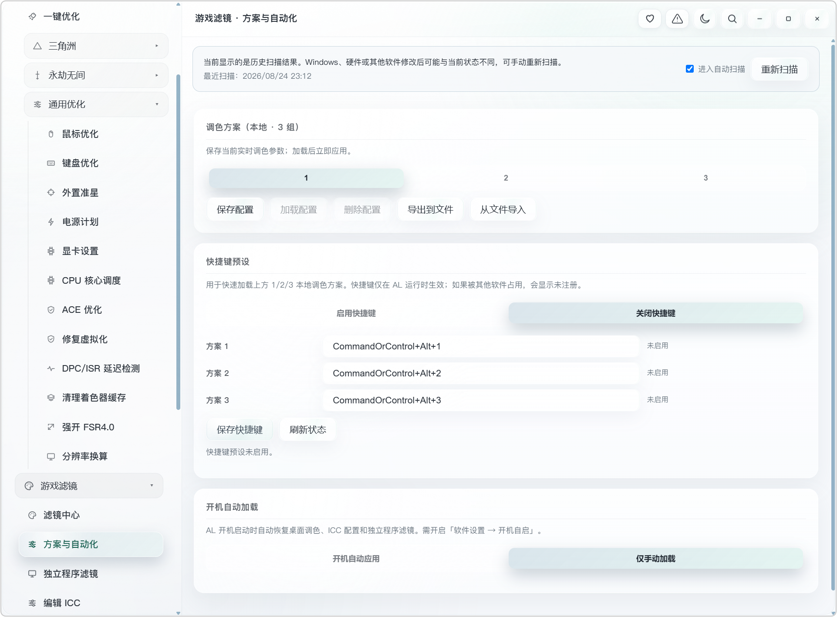Click the monitor icon for 独立程序滤镜
Image resolution: width=837 pixels, height=617 pixels.
32,573
